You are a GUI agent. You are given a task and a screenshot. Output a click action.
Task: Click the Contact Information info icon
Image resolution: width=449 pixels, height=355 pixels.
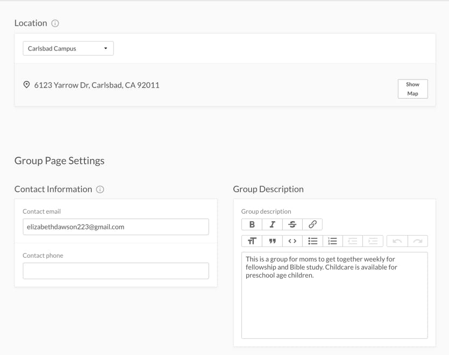[100, 190]
